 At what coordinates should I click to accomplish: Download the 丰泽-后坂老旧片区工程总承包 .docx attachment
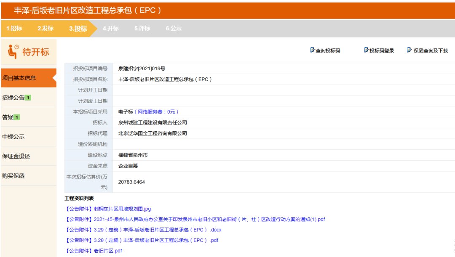click(143, 230)
